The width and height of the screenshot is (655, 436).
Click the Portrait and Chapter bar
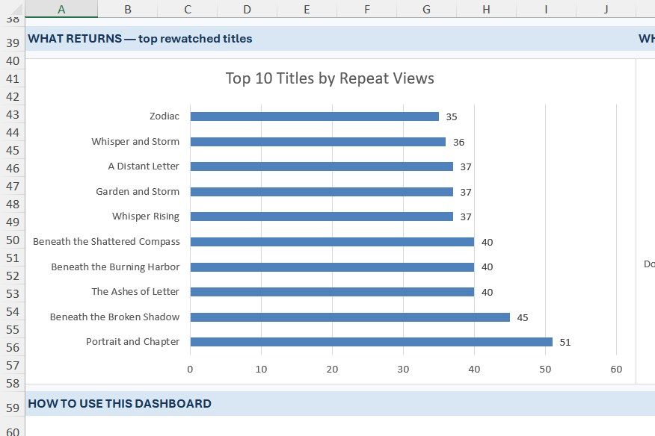[x=372, y=342]
